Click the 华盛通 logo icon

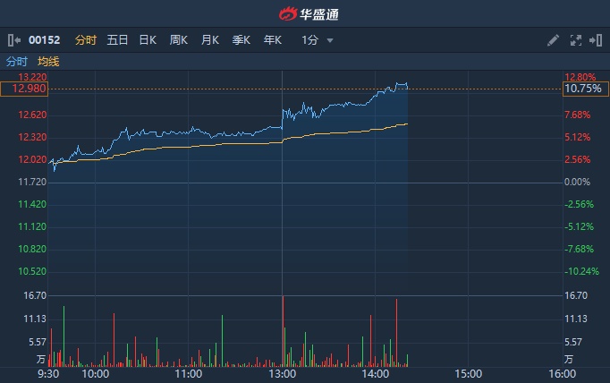287,13
